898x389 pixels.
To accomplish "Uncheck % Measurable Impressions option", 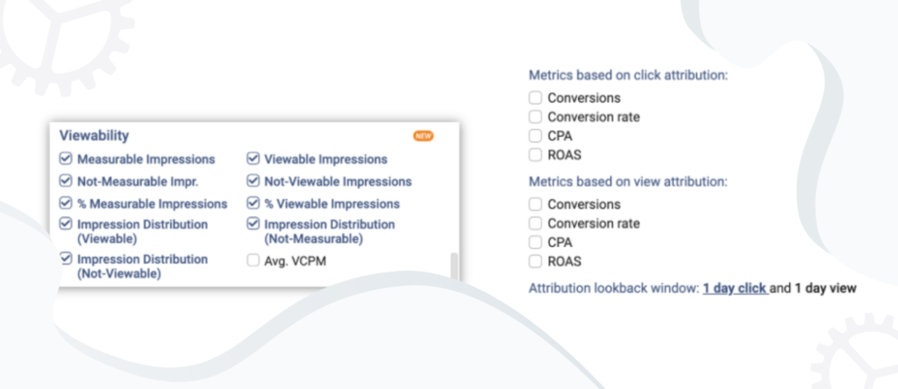I will point(66,203).
